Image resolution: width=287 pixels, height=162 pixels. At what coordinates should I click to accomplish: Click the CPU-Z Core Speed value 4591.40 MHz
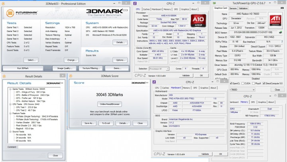click(x=158, y=51)
